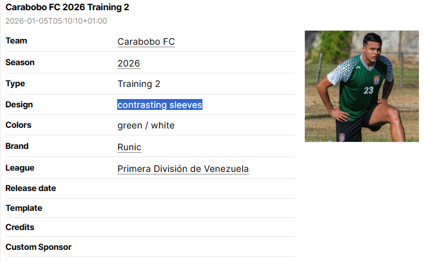The image size is (424, 262).
Task: Click the Custom Sponsor row label
Action: 38,247
